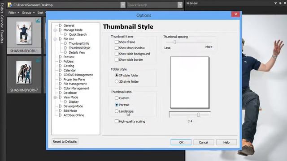
Task: Tick Show slide background checkbox
Action: (117, 54)
